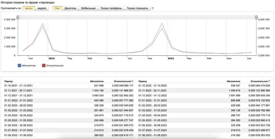
Task: Show the Мобильные devices tab
Action: [88, 8]
